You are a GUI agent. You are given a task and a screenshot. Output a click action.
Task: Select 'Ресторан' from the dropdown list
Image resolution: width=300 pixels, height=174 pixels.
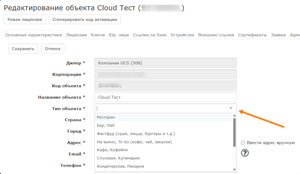click(x=106, y=117)
